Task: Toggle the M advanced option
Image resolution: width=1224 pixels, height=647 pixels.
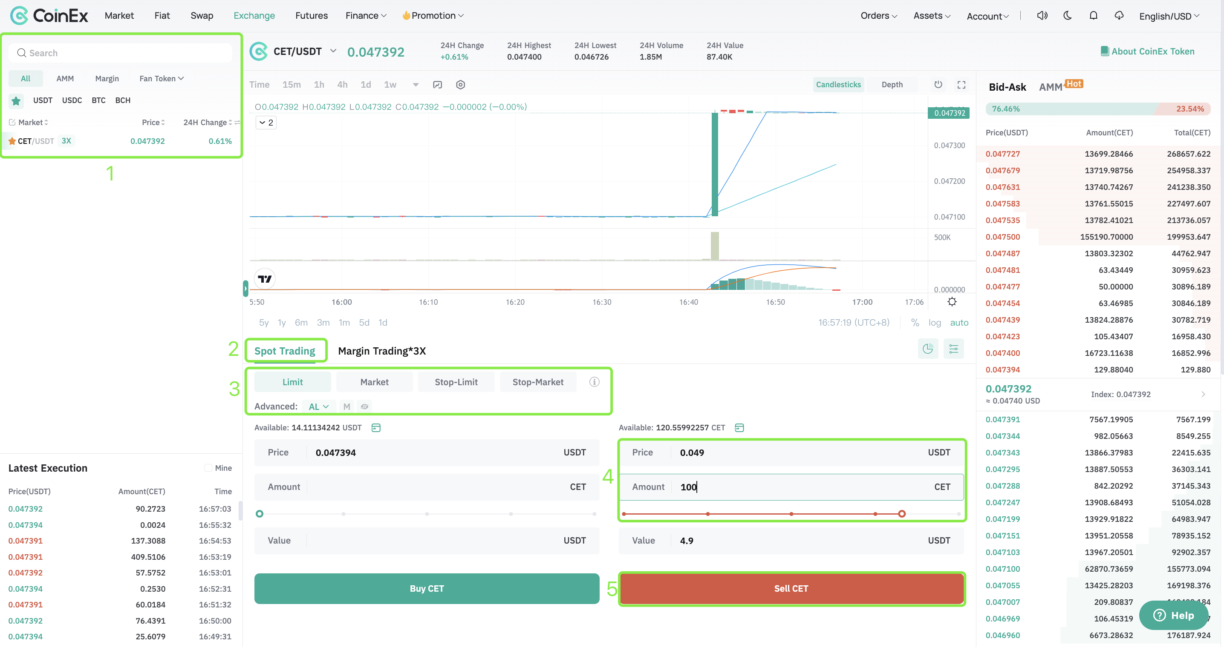Action: click(x=346, y=407)
